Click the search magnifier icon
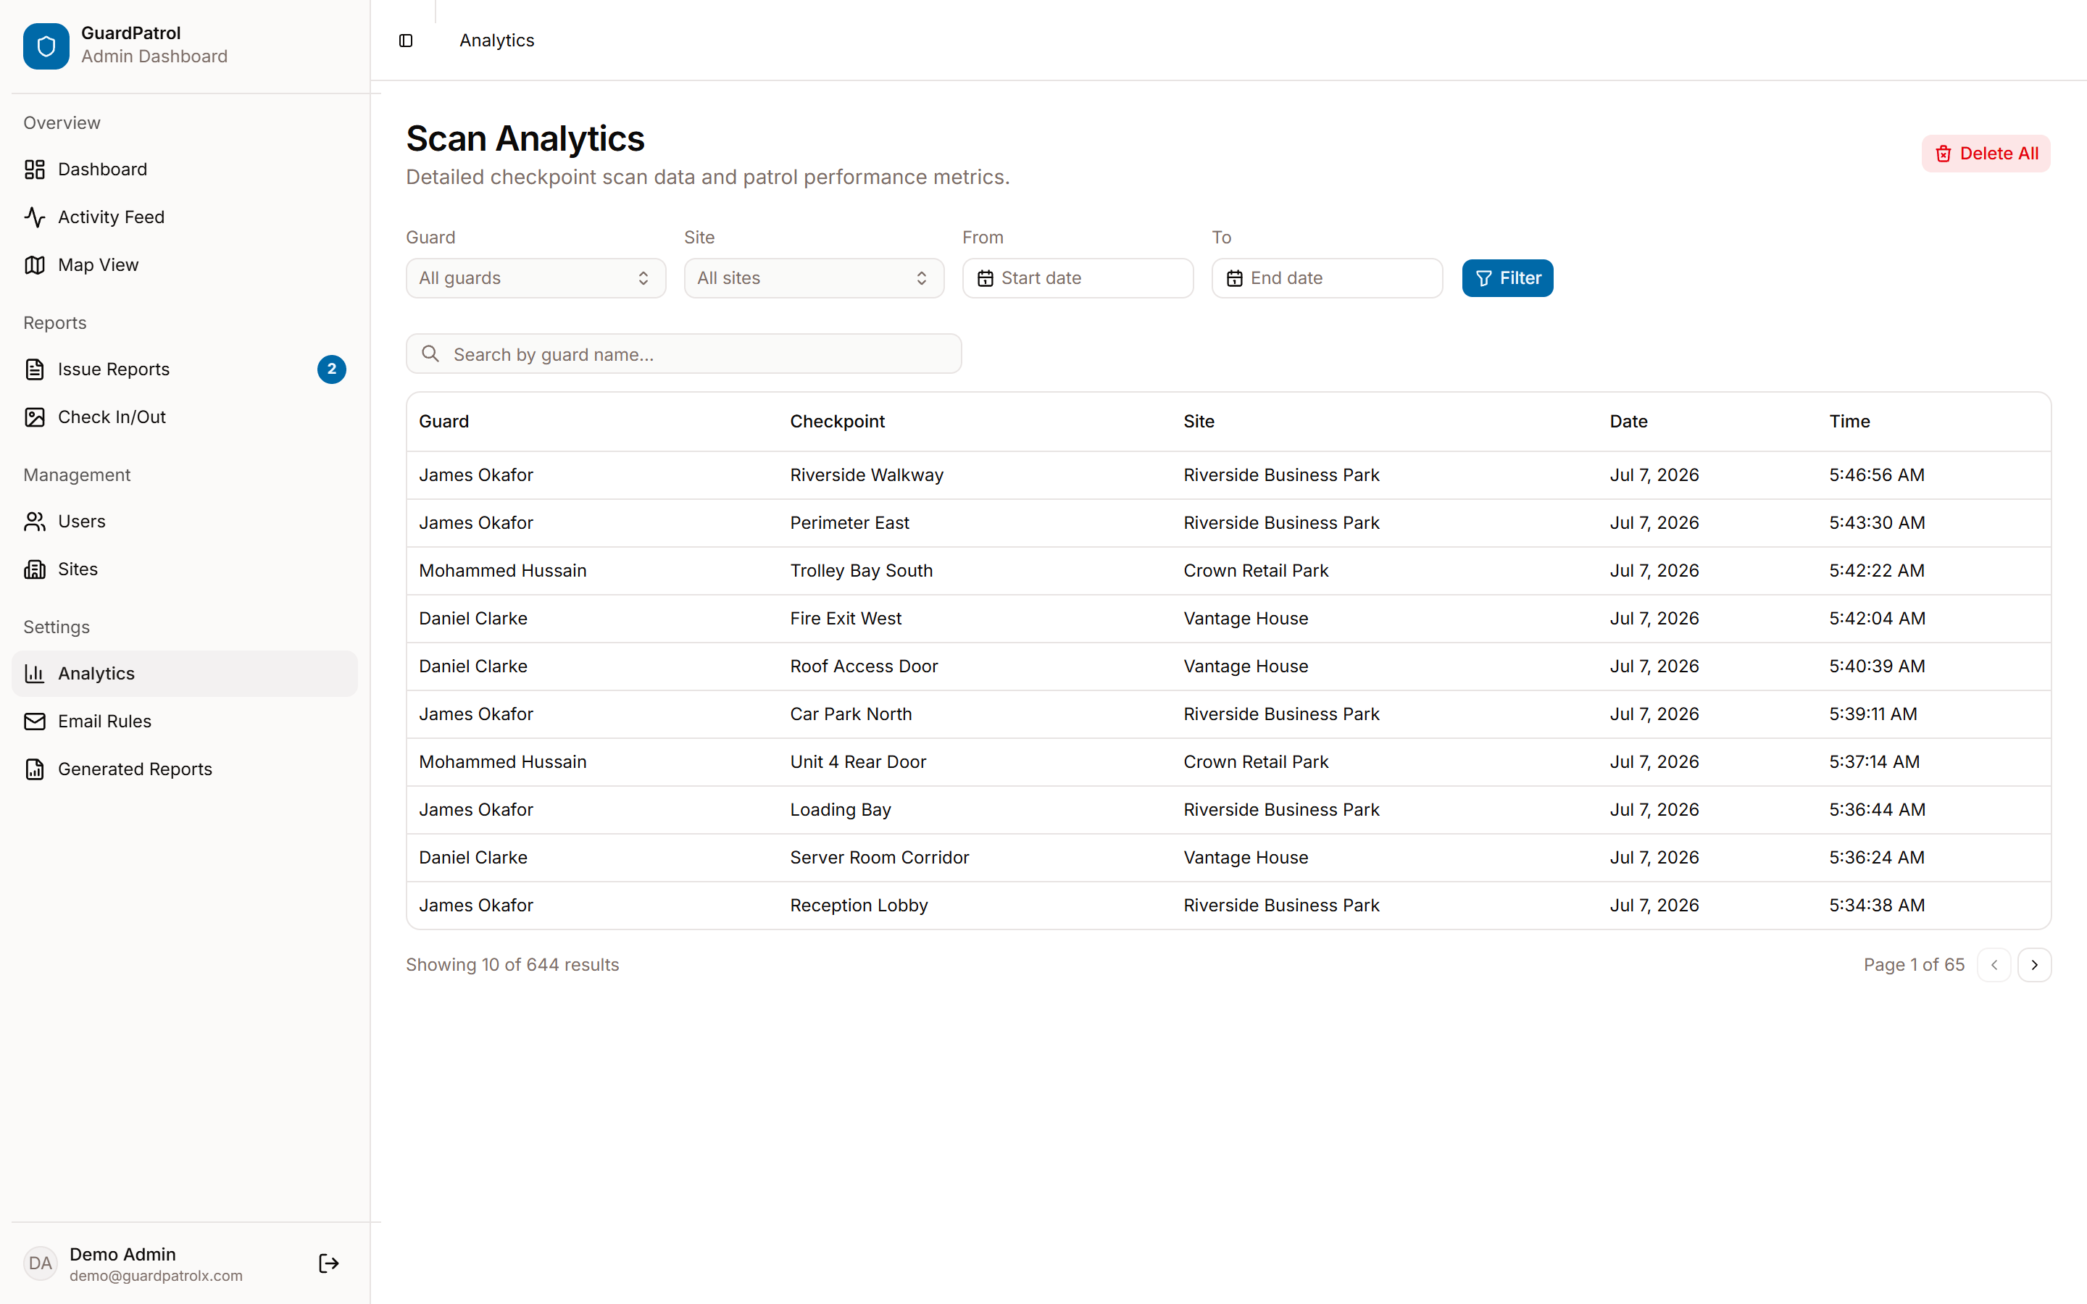 point(430,354)
